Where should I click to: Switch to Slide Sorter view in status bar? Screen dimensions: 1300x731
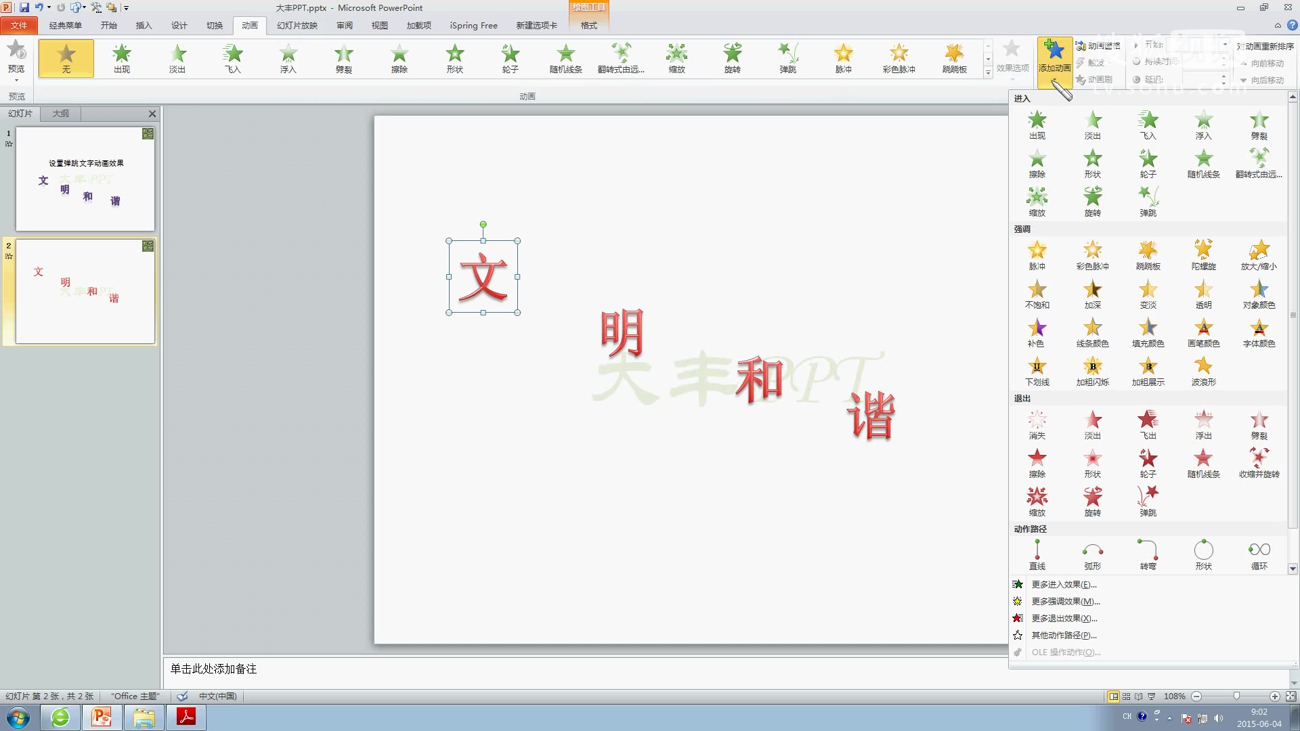click(x=1125, y=696)
